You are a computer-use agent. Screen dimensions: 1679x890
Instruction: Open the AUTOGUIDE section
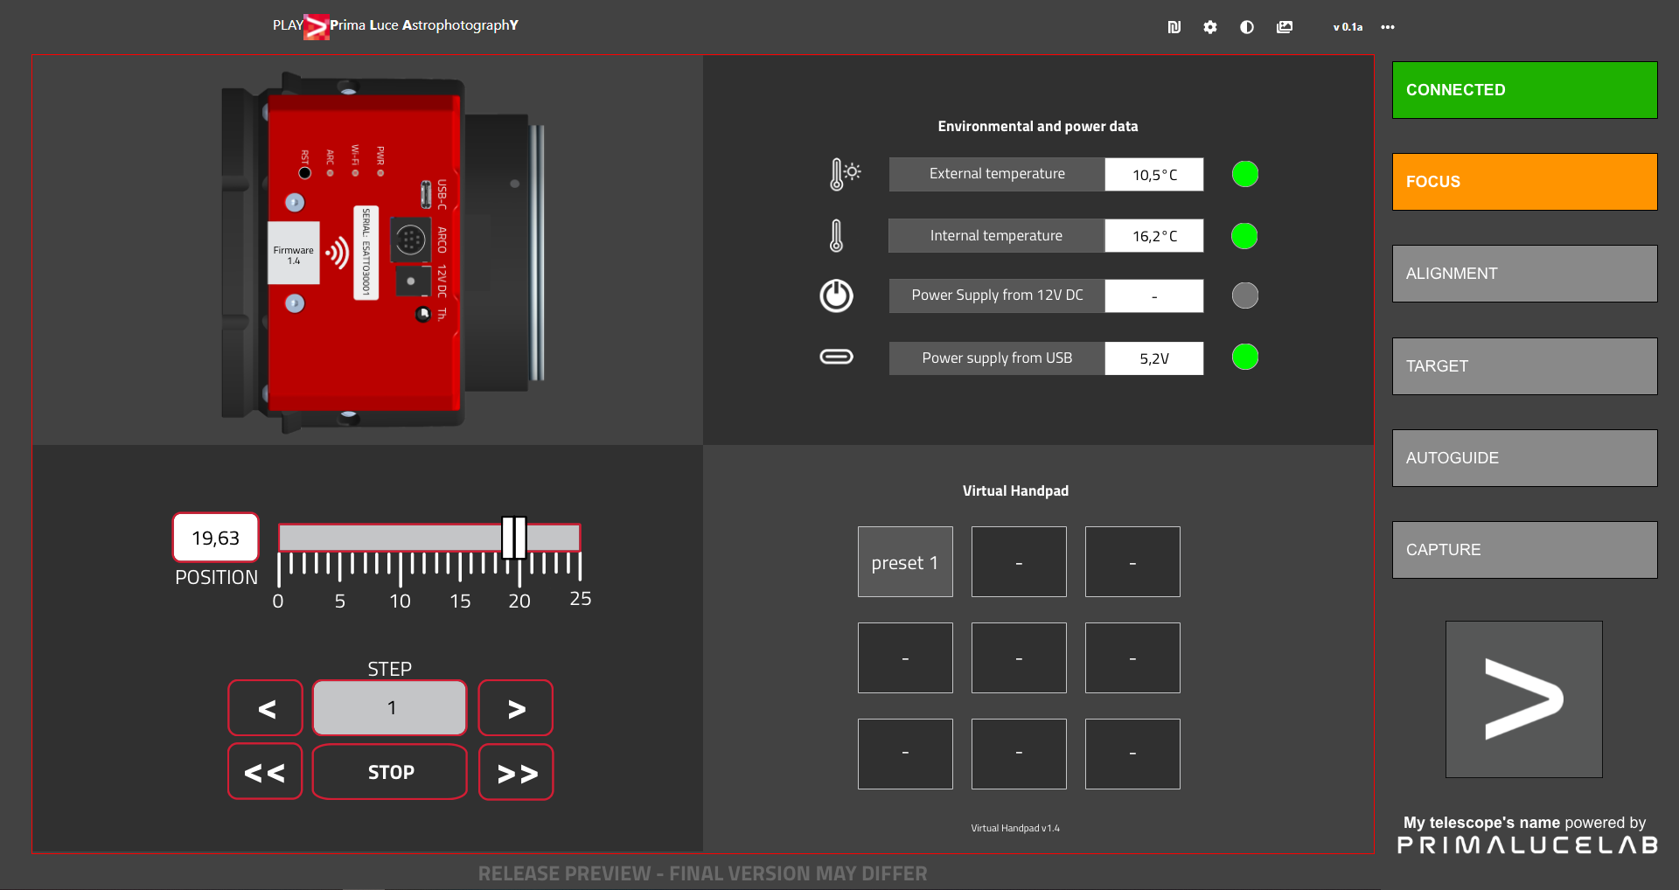pos(1524,458)
